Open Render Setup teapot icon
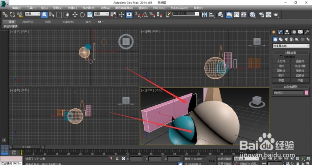The image size is (312, 165). click(261, 15)
